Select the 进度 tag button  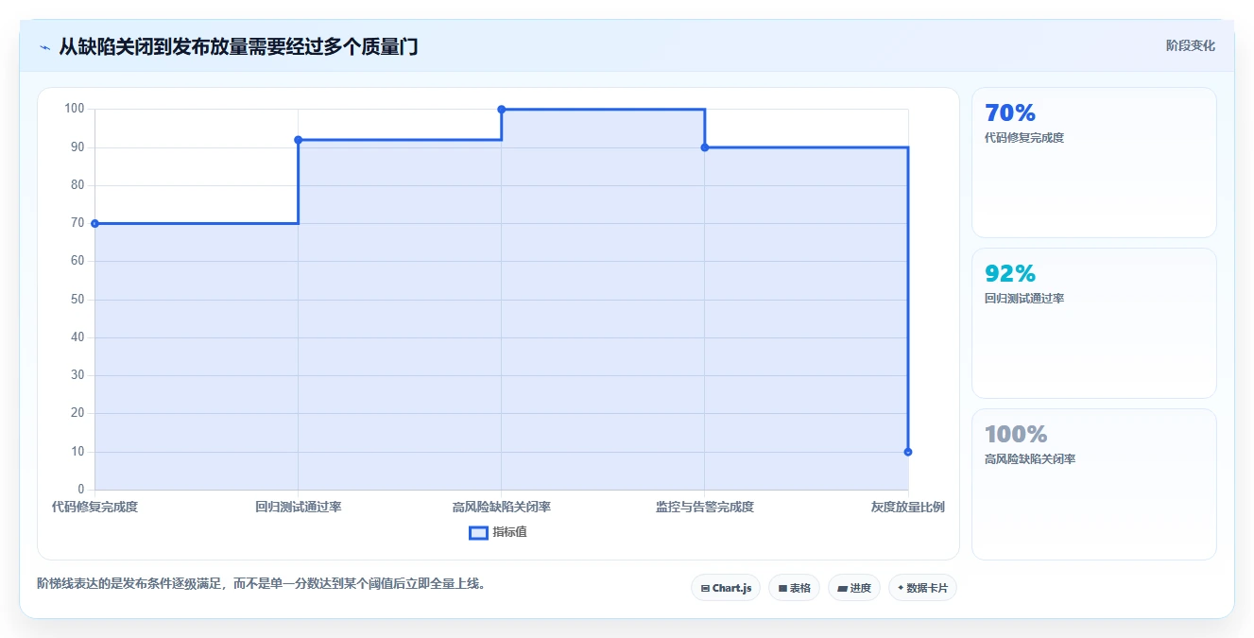coord(853,588)
